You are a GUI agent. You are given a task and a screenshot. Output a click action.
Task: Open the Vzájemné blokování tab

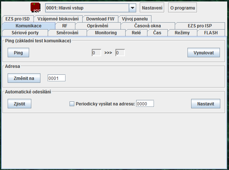coord(58,19)
